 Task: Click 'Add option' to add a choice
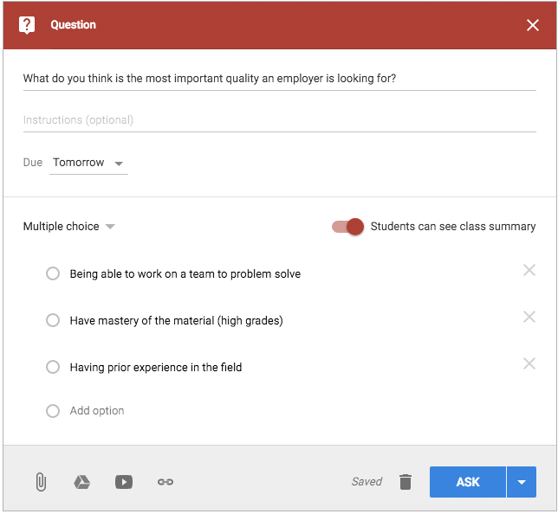pos(97,411)
